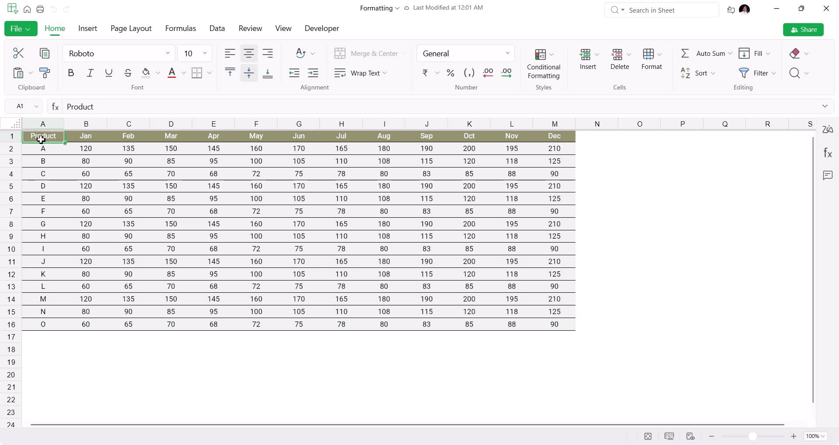Click the Cut scissors icon
Screen dimensions: 839x445
tap(18, 53)
